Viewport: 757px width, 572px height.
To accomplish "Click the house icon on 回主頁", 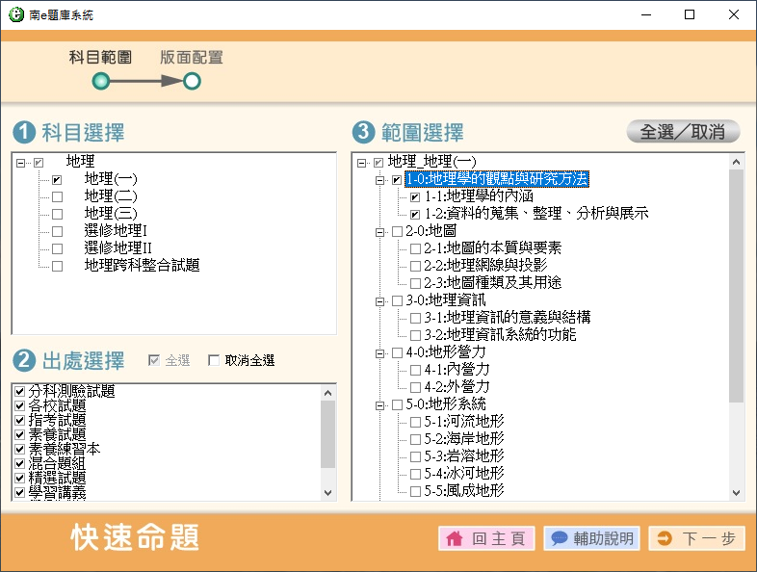I will coord(454,539).
